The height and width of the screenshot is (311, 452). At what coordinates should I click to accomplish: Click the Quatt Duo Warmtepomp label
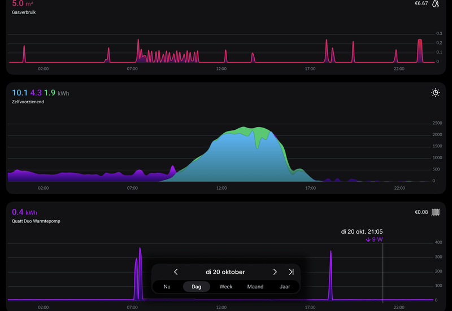tap(36, 221)
